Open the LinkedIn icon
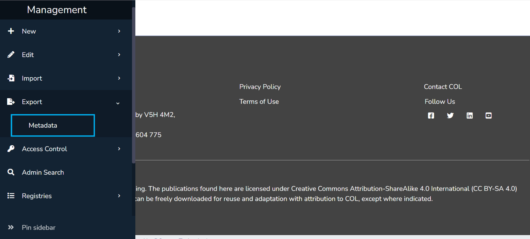 pos(469,115)
